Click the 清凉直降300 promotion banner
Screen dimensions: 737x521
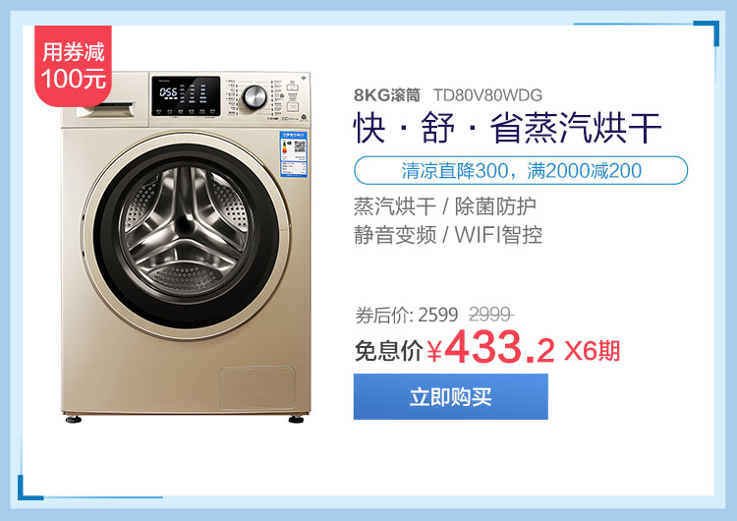521,170
